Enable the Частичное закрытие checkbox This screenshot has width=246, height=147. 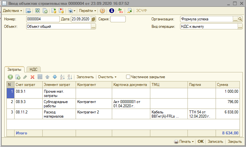point(128,77)
